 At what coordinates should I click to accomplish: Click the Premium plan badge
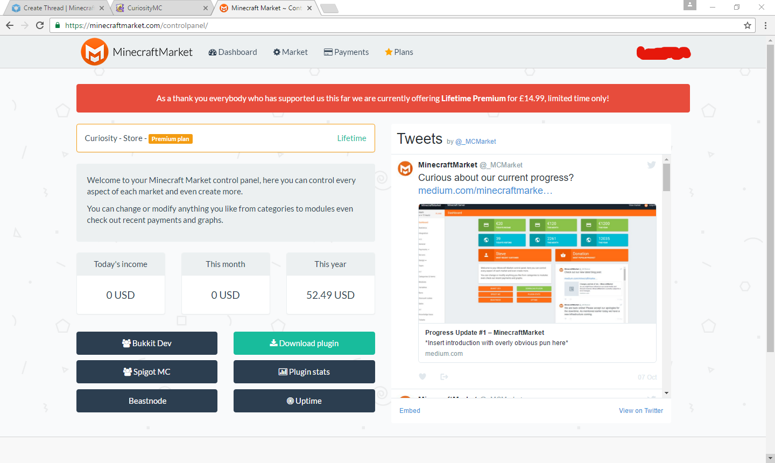pyautogui.click(x=171, y=139)
